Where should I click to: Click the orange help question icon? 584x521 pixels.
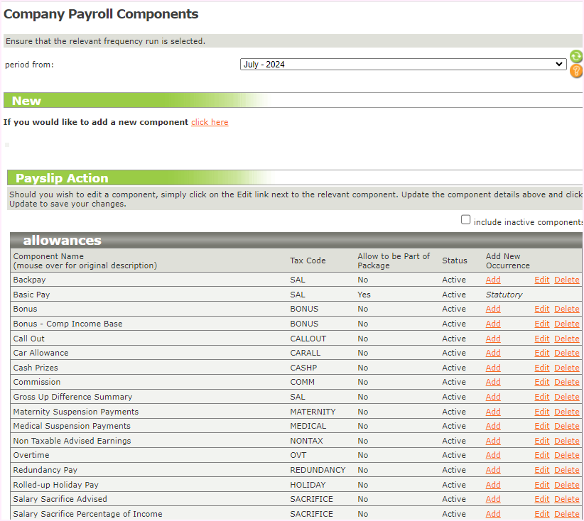coord(575,71)
